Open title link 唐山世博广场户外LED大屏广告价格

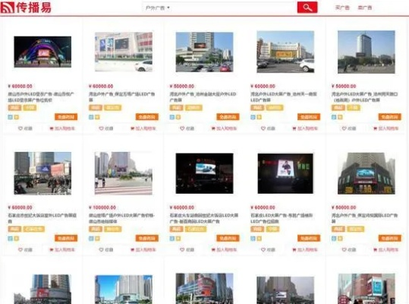point(122,218)
